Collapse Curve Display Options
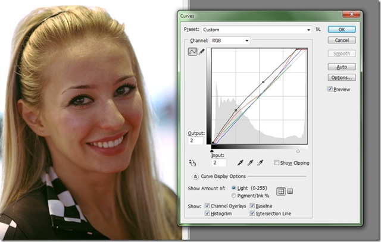The image size is (381, 242). pyautogui.click(x=195, y=177)
